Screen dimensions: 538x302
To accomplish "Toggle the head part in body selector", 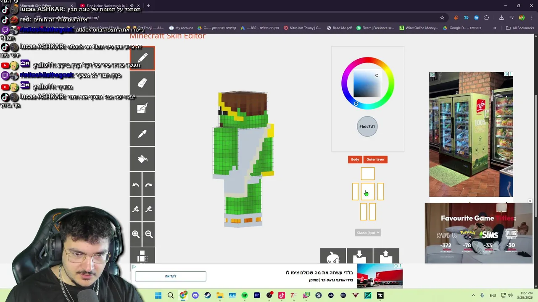I will coord(368,174).
